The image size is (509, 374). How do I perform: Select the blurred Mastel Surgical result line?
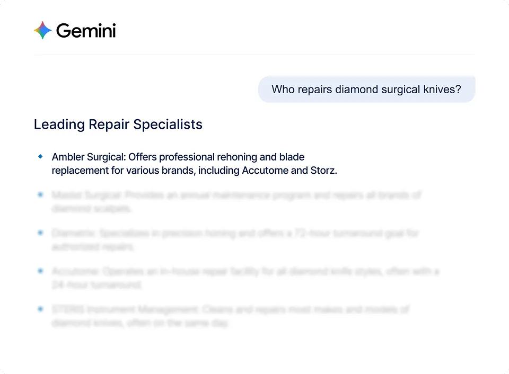[236, 201]
